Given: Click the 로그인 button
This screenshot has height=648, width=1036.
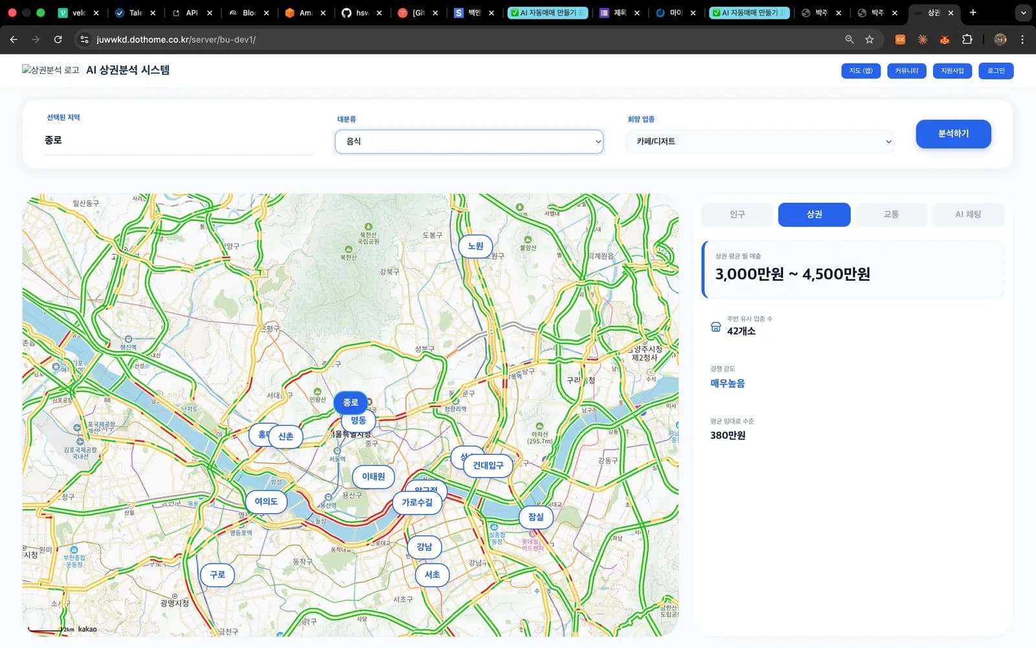Looking at the screenshot, I should point(996,71).
